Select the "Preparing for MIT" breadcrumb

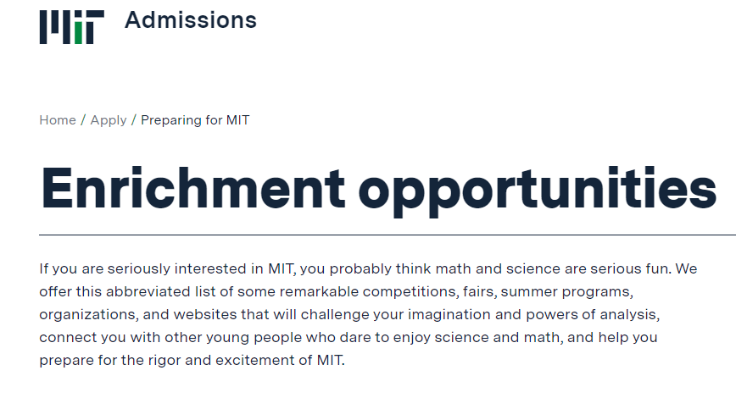195,120
